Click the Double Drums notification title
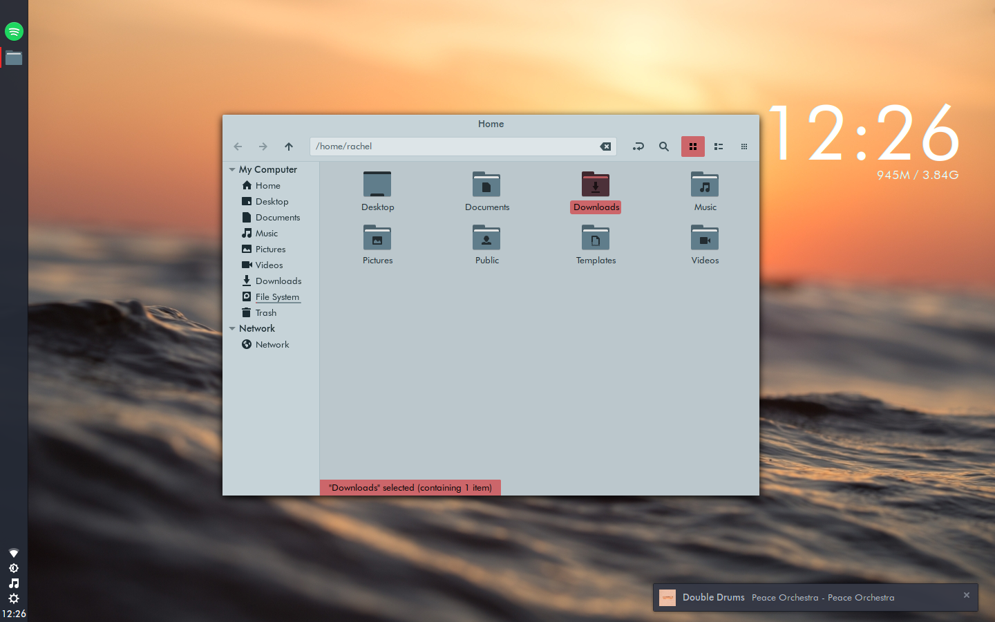995x622 pixels. (x=714, y=597)
